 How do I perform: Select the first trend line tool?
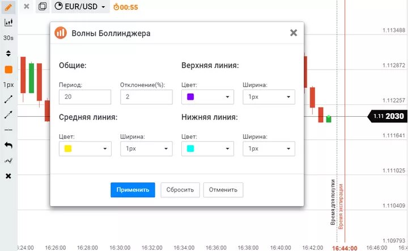[8, 99]
